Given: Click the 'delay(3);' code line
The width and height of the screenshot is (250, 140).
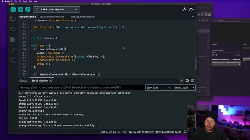Looking at the screenshot, I should pos(43,64).
